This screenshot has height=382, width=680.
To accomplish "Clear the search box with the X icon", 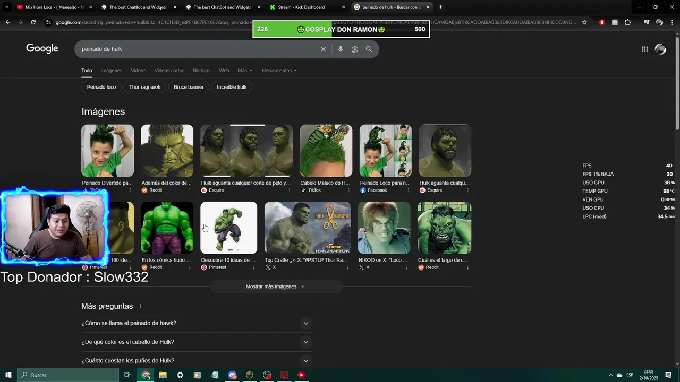I will point(323,49).
